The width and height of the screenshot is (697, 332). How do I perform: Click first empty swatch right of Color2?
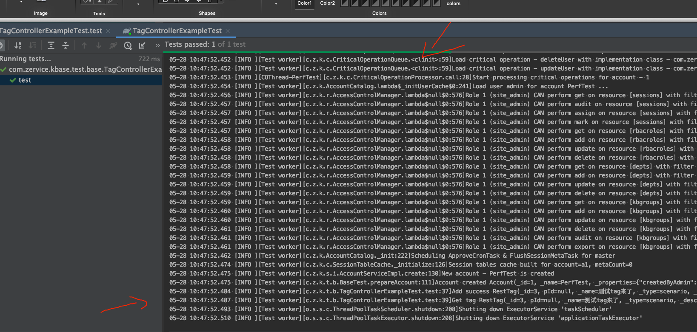(x=345, y=3)
